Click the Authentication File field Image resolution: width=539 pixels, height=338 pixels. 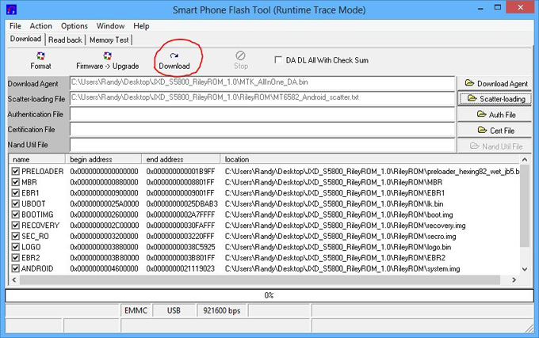[262, 114]
